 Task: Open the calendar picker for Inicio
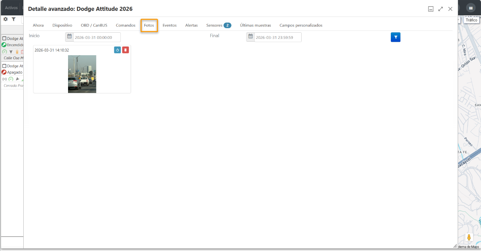tap(69, 37)
